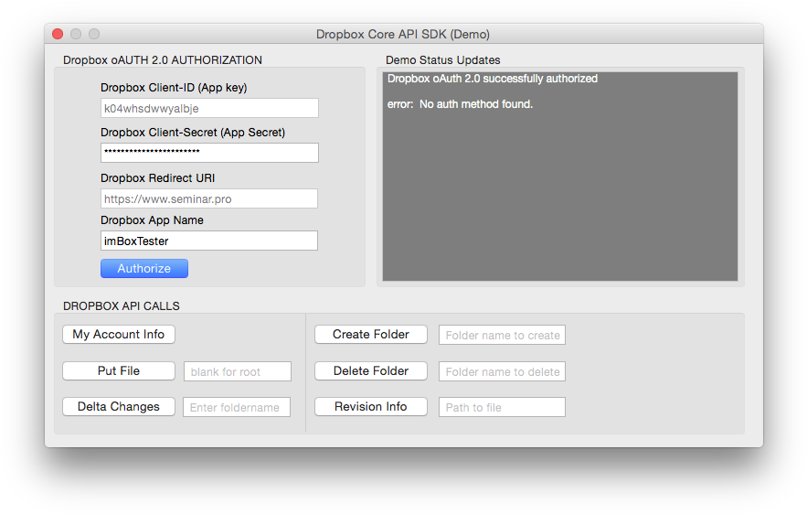This screenshot has width=807, height=514.
Task: Click 'Folder name to create' field
Action: 502,335
